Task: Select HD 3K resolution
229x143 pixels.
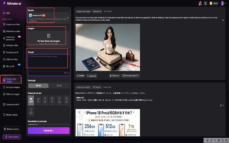Action: click(59, 86)
